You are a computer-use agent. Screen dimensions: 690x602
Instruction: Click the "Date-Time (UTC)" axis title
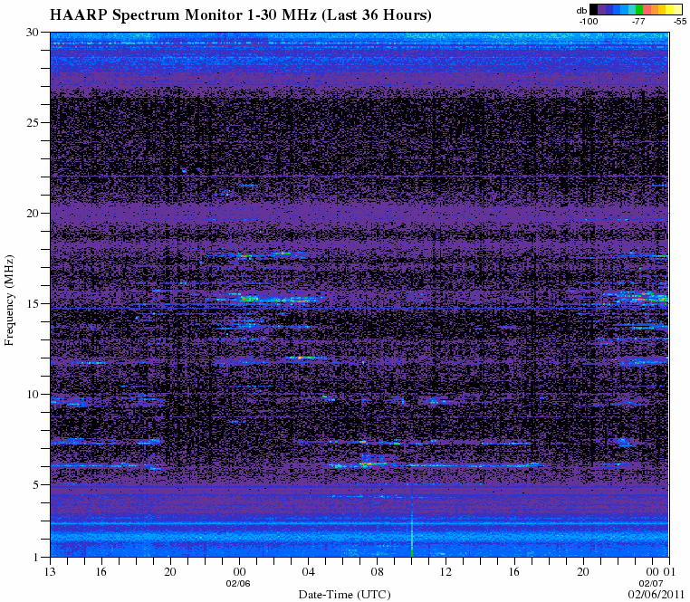pos(345,595)
